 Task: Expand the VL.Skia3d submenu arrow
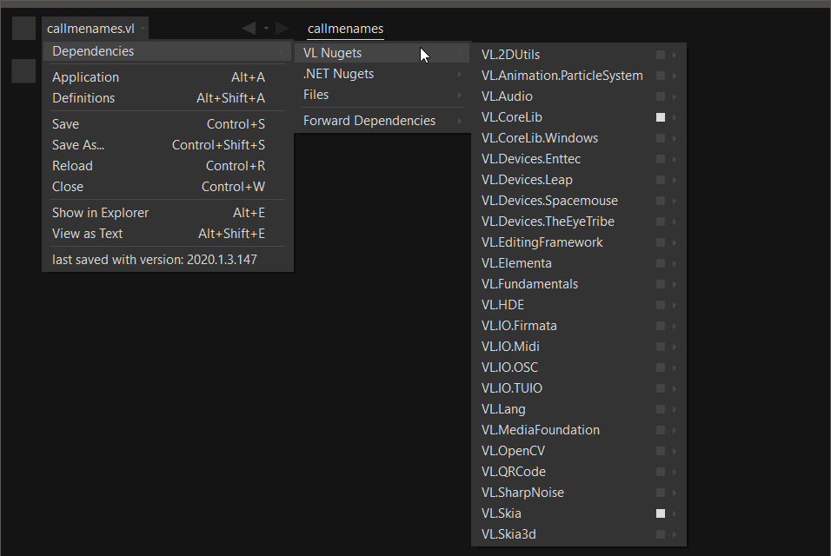coord(675,534)
